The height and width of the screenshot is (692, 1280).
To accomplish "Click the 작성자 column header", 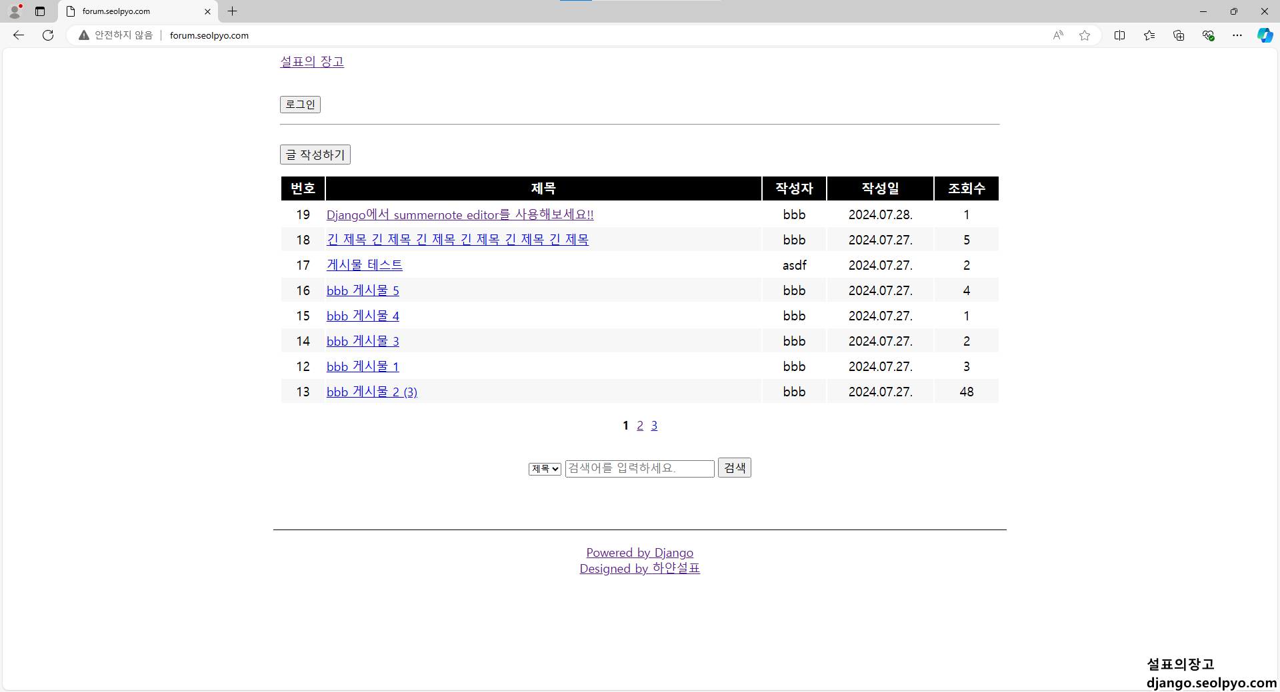I will [794, 188].
